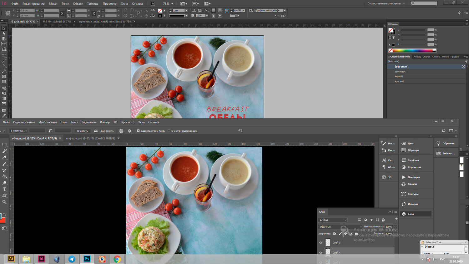Select Photoshop's Zoom magnifier tool

[x=4, y=202]
